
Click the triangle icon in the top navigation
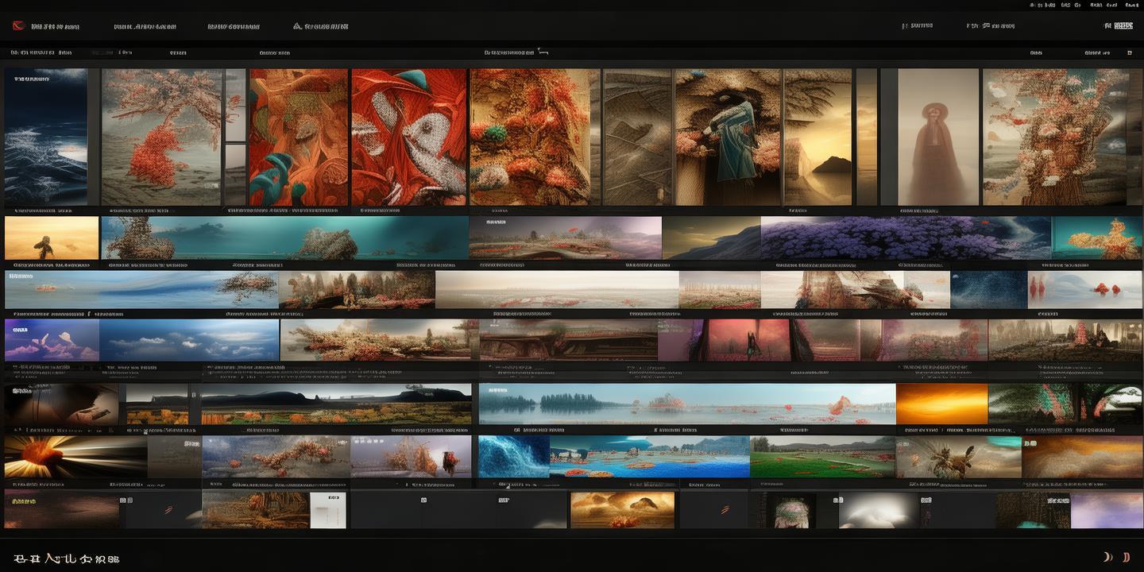click(x=297, y=26)
